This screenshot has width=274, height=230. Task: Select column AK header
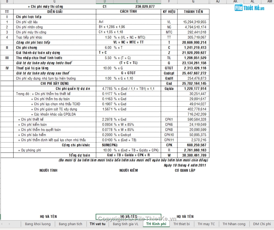235,1
